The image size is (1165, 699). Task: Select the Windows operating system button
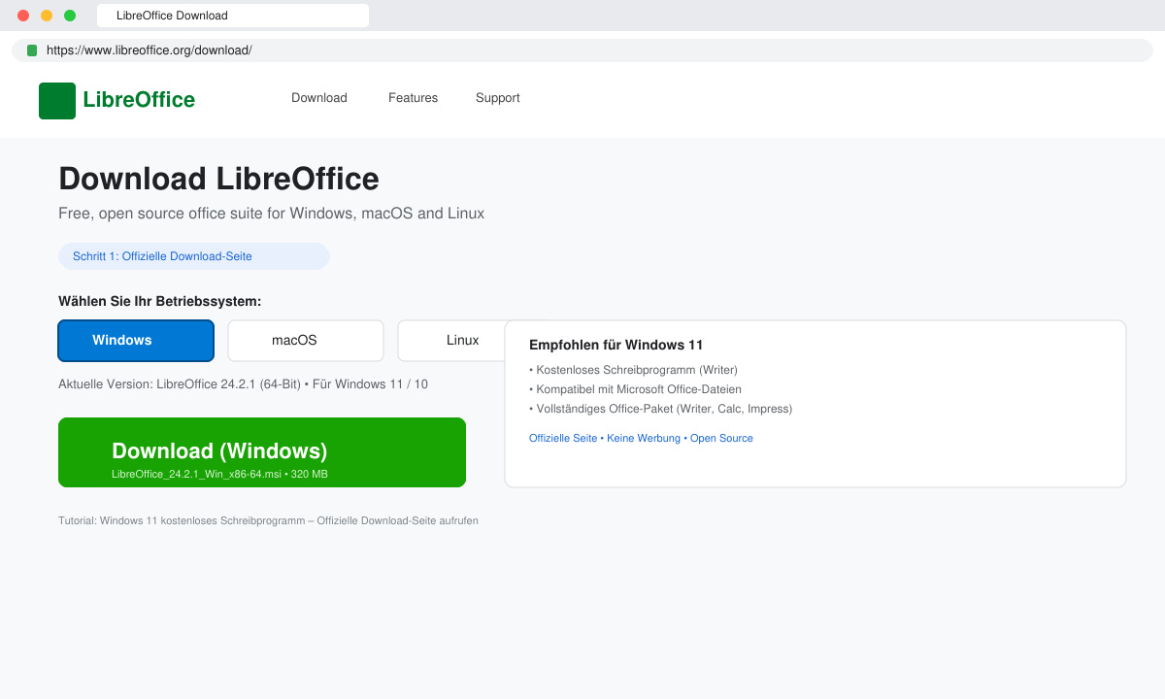136,341
